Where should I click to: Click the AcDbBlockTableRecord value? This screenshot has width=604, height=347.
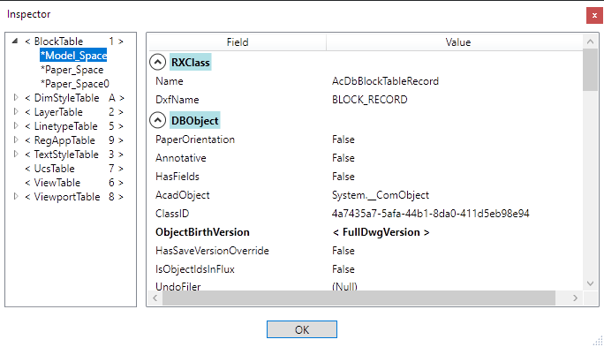pos(385,81)
